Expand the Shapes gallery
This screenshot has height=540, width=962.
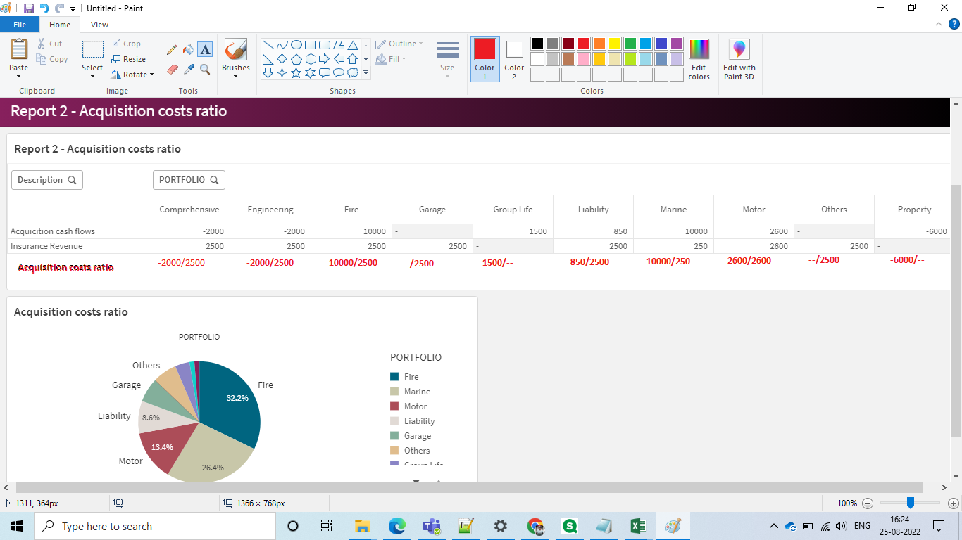tap(366, 72)
